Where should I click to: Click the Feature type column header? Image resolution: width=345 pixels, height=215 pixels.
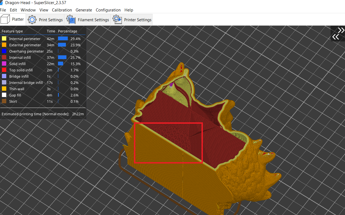click(12, 31)
